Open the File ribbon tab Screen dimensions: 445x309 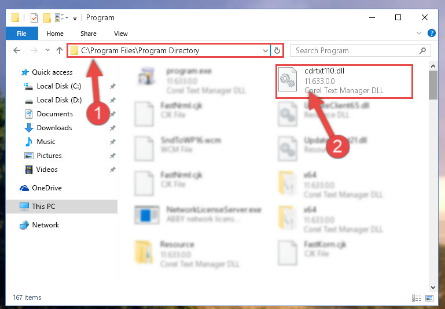[x=22, y=34]
